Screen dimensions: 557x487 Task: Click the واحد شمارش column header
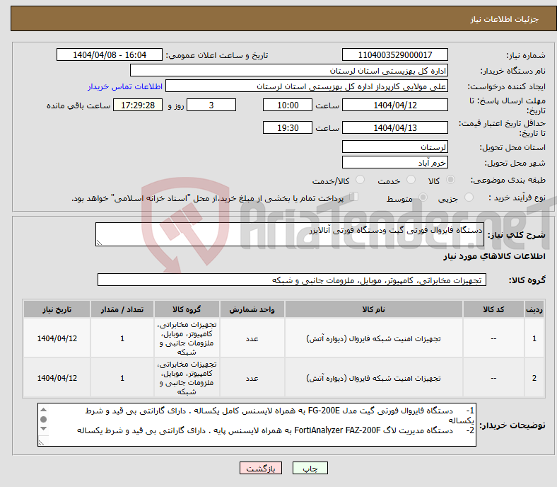point(252,309)
